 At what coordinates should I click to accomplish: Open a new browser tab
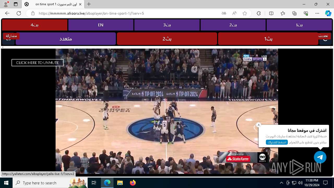[89, 4]
